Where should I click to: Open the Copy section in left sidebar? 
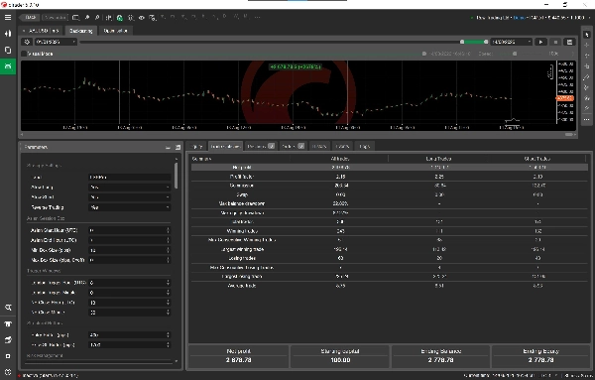8,51
